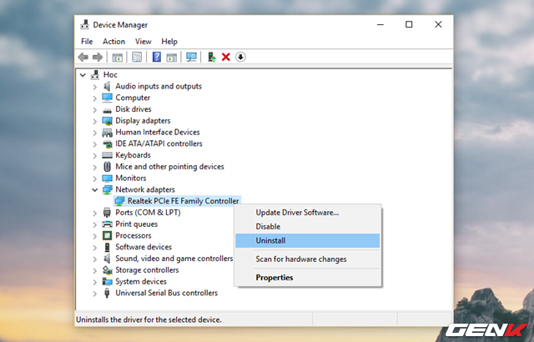Click the Monitors category icon
534x342 pixels.
(x=108, y=179)
